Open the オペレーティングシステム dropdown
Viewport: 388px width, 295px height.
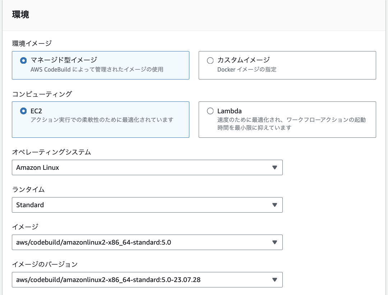tap(147, 167)
